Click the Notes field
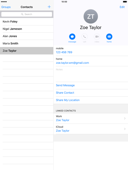Screen dimensions: 128x170 click(92, 74)
